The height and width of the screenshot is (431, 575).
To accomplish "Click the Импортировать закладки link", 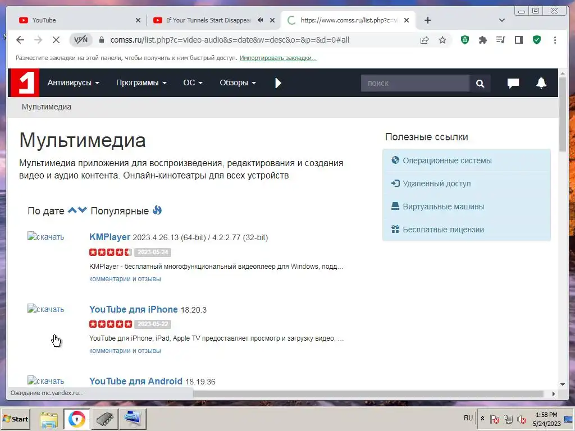I will [278, 58].
